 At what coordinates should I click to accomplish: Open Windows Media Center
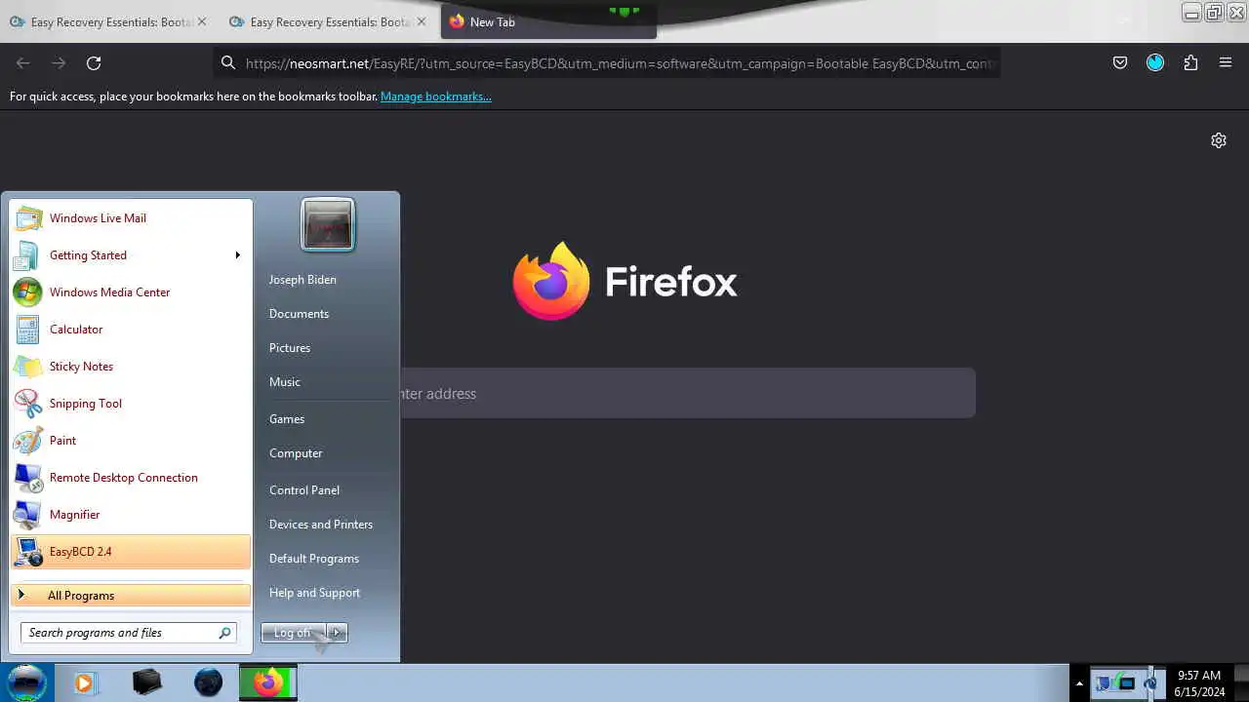pyautogui.click(x=131, y=292)
